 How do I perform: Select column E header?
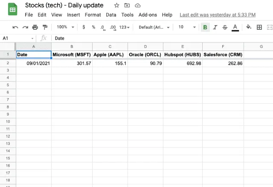tap(183, 47)
